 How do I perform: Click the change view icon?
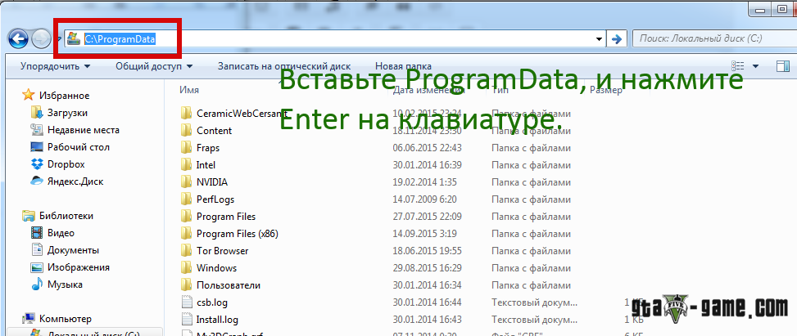point(737,66)
